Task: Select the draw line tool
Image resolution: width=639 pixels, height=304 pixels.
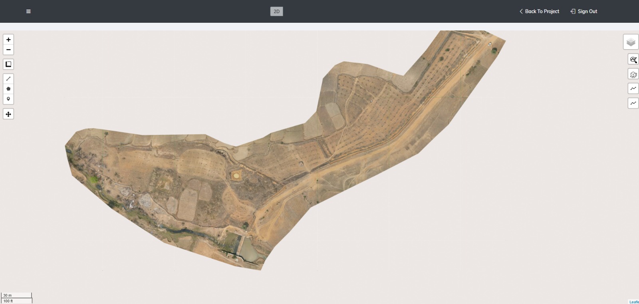Action: click(x=8, y=79)
